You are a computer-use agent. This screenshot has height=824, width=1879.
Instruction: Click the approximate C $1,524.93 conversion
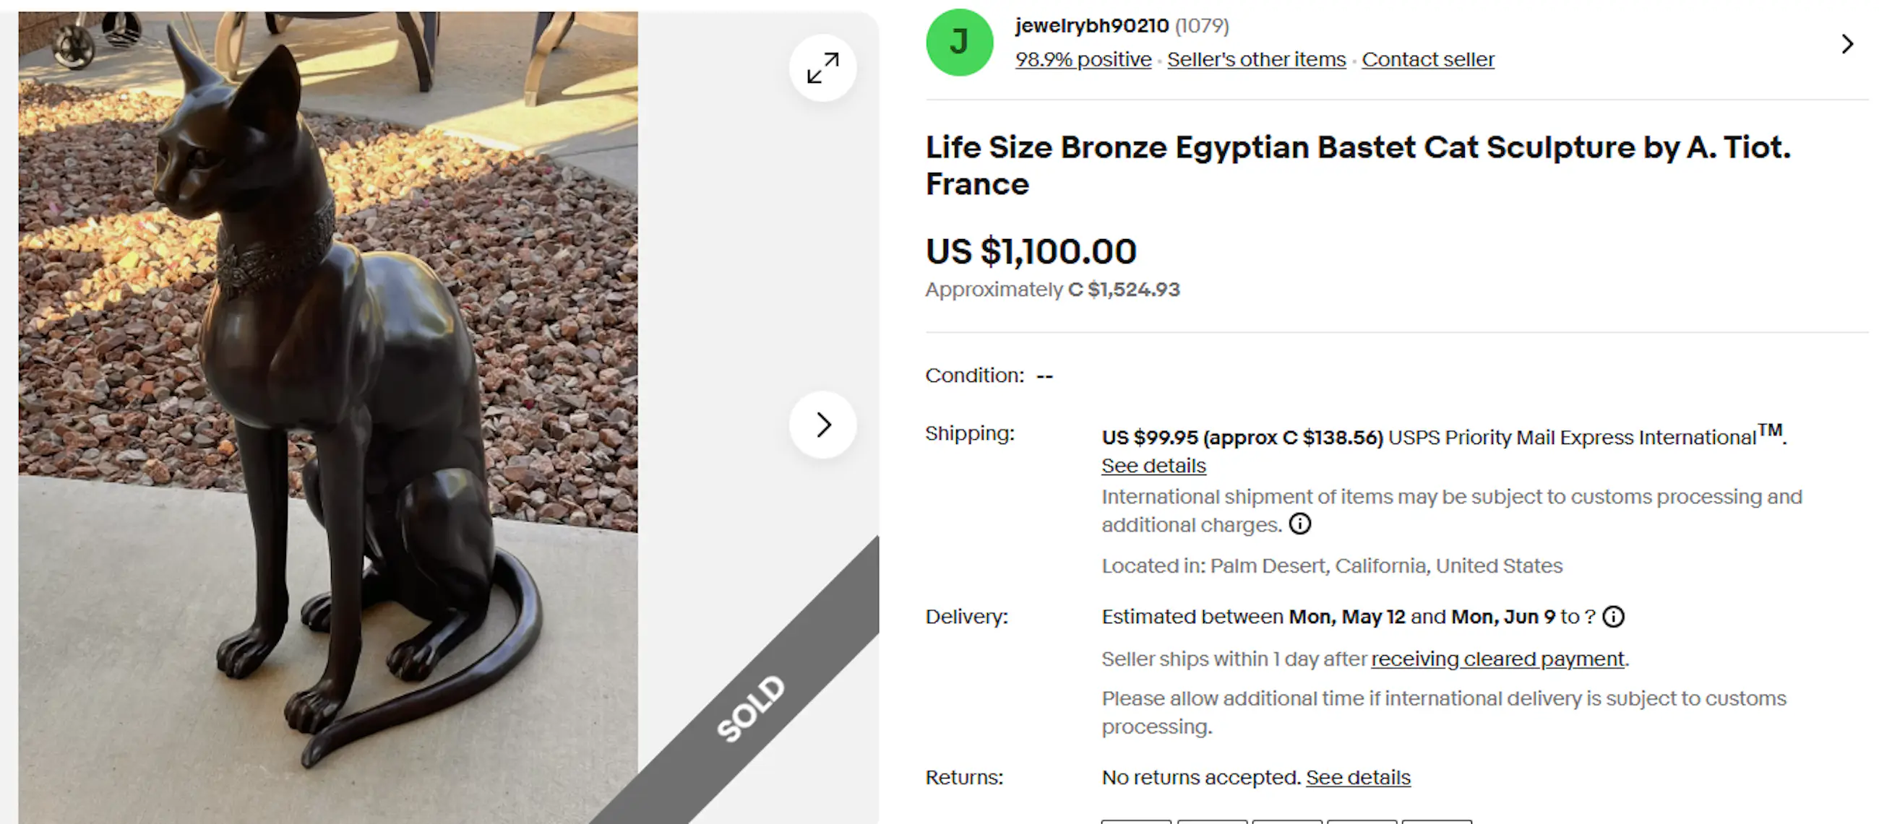tap(1123, 290)
